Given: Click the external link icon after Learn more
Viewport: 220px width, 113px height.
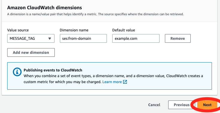Looking at the screenshot, I should tap(125, 82).
